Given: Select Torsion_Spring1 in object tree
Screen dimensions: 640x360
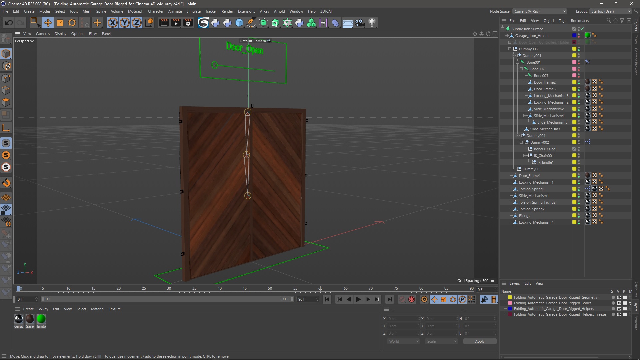Looking at the screenshot, I should [x=531, y=189].
